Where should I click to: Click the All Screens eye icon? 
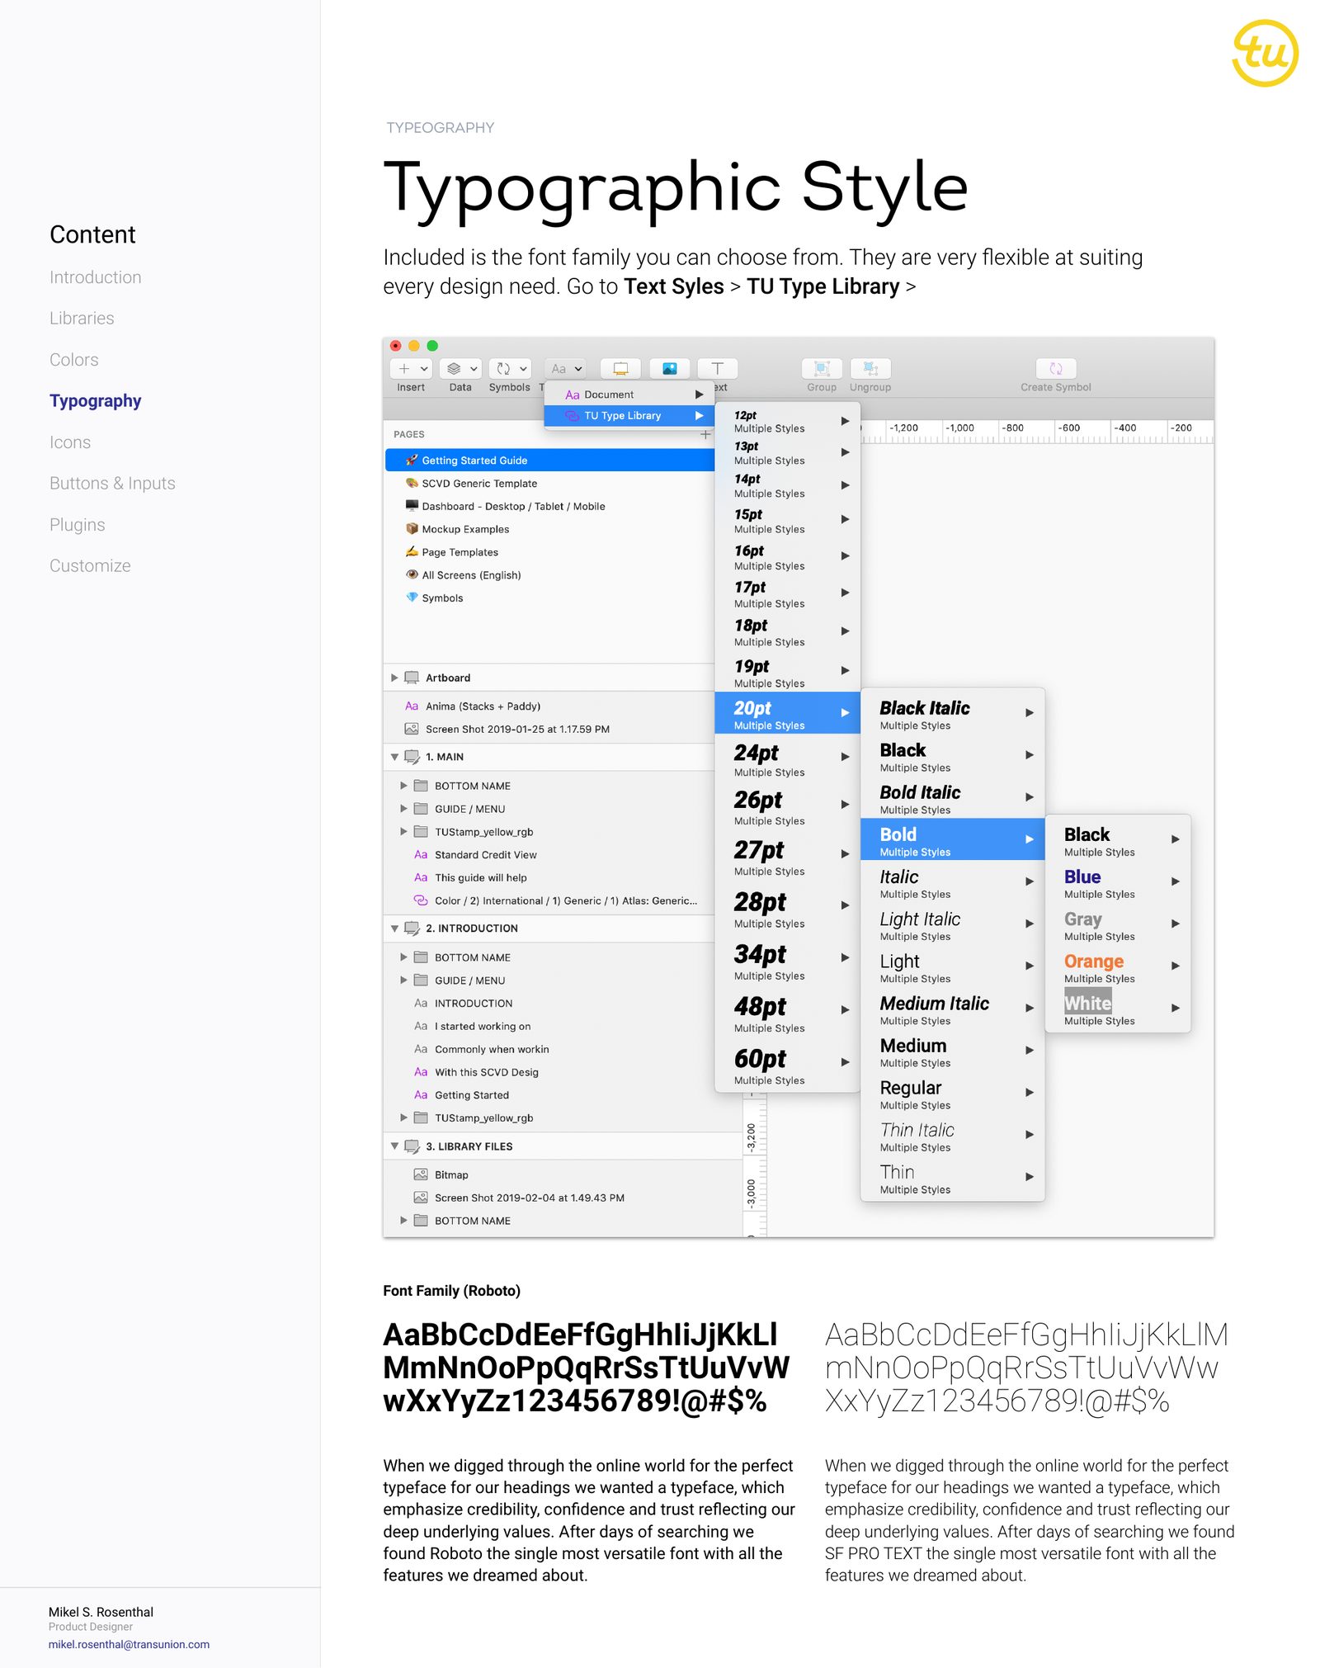(412, 574)
